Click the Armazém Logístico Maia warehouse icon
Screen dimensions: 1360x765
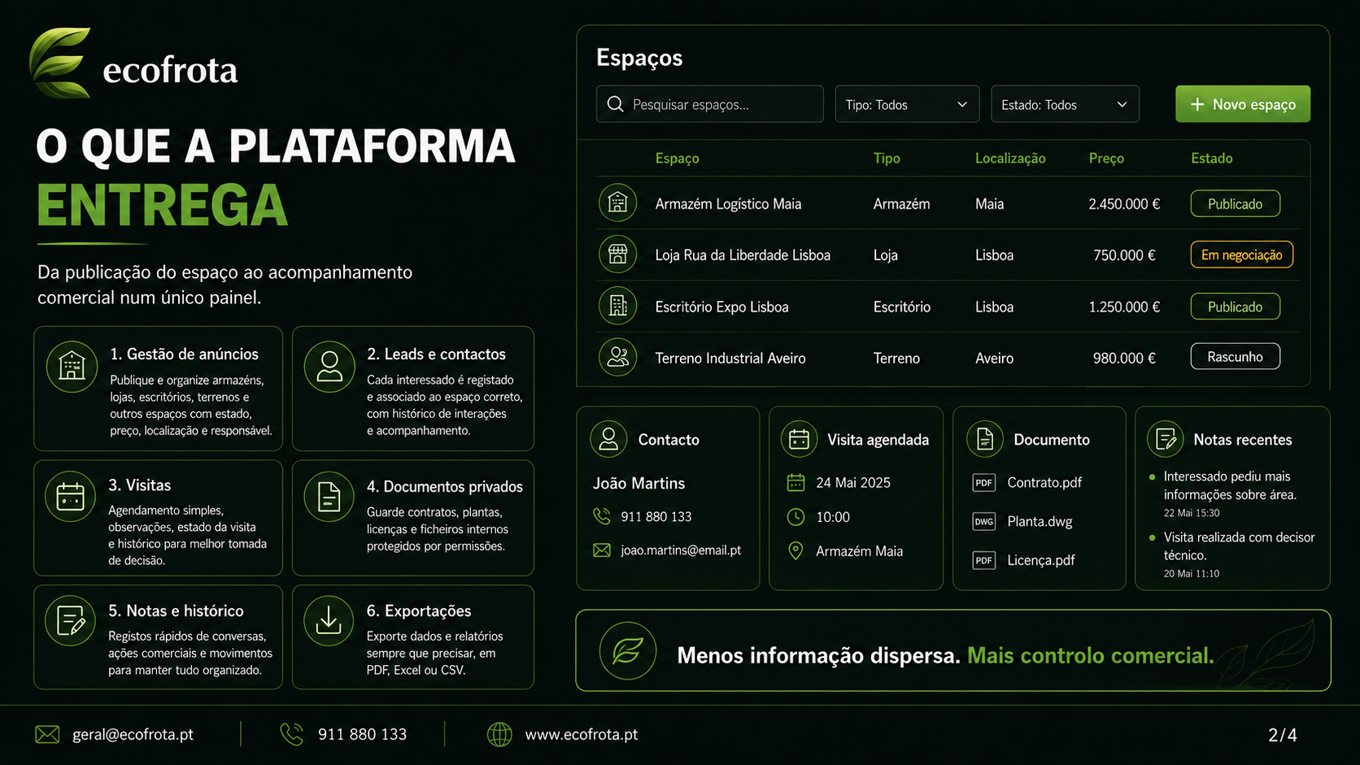coord(618,202)
